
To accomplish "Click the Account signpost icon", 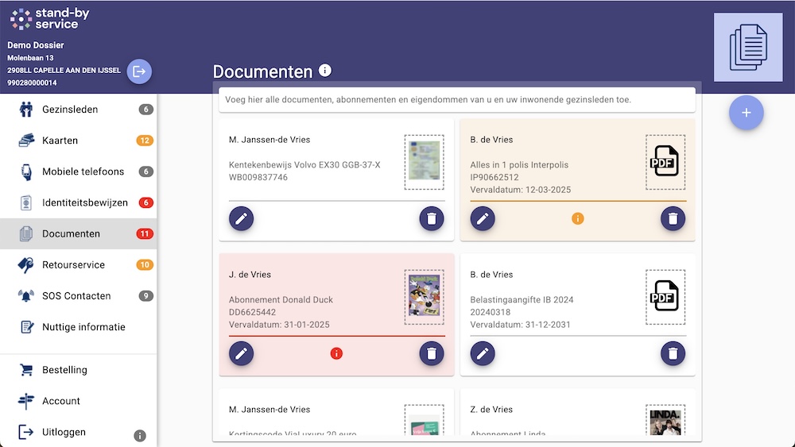I will click(26, 401).
